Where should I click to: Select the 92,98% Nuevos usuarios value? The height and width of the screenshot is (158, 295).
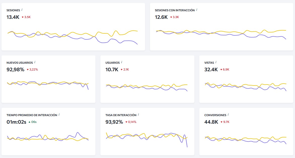[x=15, y=69]
